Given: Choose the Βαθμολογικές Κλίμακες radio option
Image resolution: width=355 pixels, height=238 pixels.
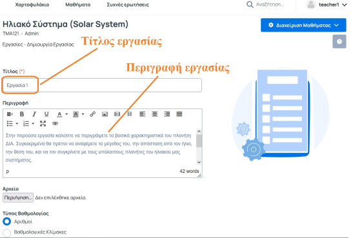Looking at the screenshot, I should pyautogui.click(x=7, y=232).
